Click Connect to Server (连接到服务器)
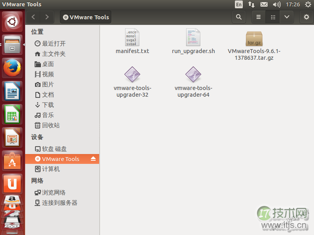Image resolution: width=314 pixels, height=235 pixels. point(62,203)
